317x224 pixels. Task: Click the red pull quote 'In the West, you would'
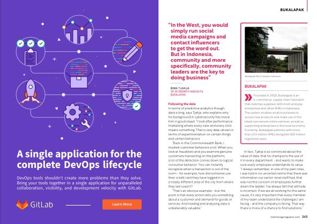click(199, 25)
